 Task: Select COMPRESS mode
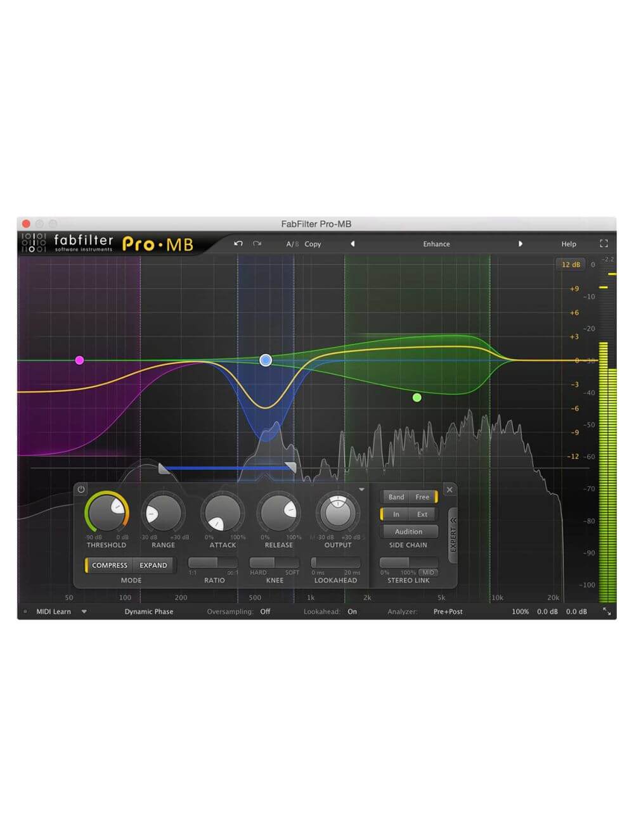pos(109,565)
